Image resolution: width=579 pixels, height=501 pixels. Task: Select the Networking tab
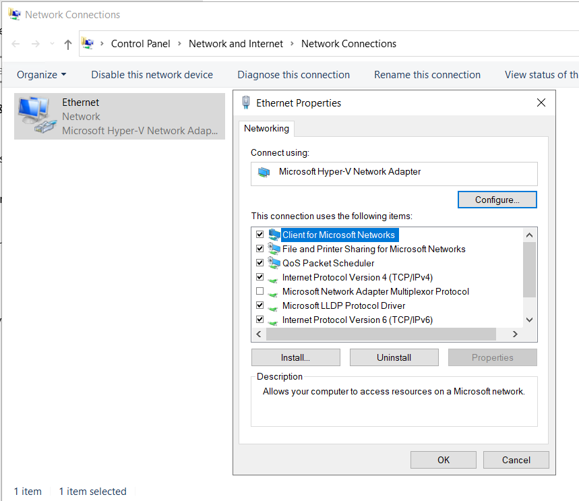click(267, 129)
